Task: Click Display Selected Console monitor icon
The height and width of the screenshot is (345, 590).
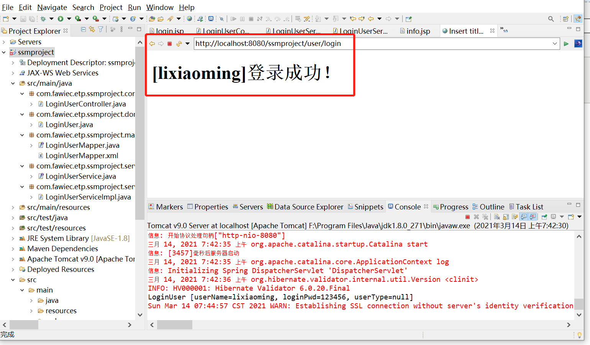Action: coord(553,217)
